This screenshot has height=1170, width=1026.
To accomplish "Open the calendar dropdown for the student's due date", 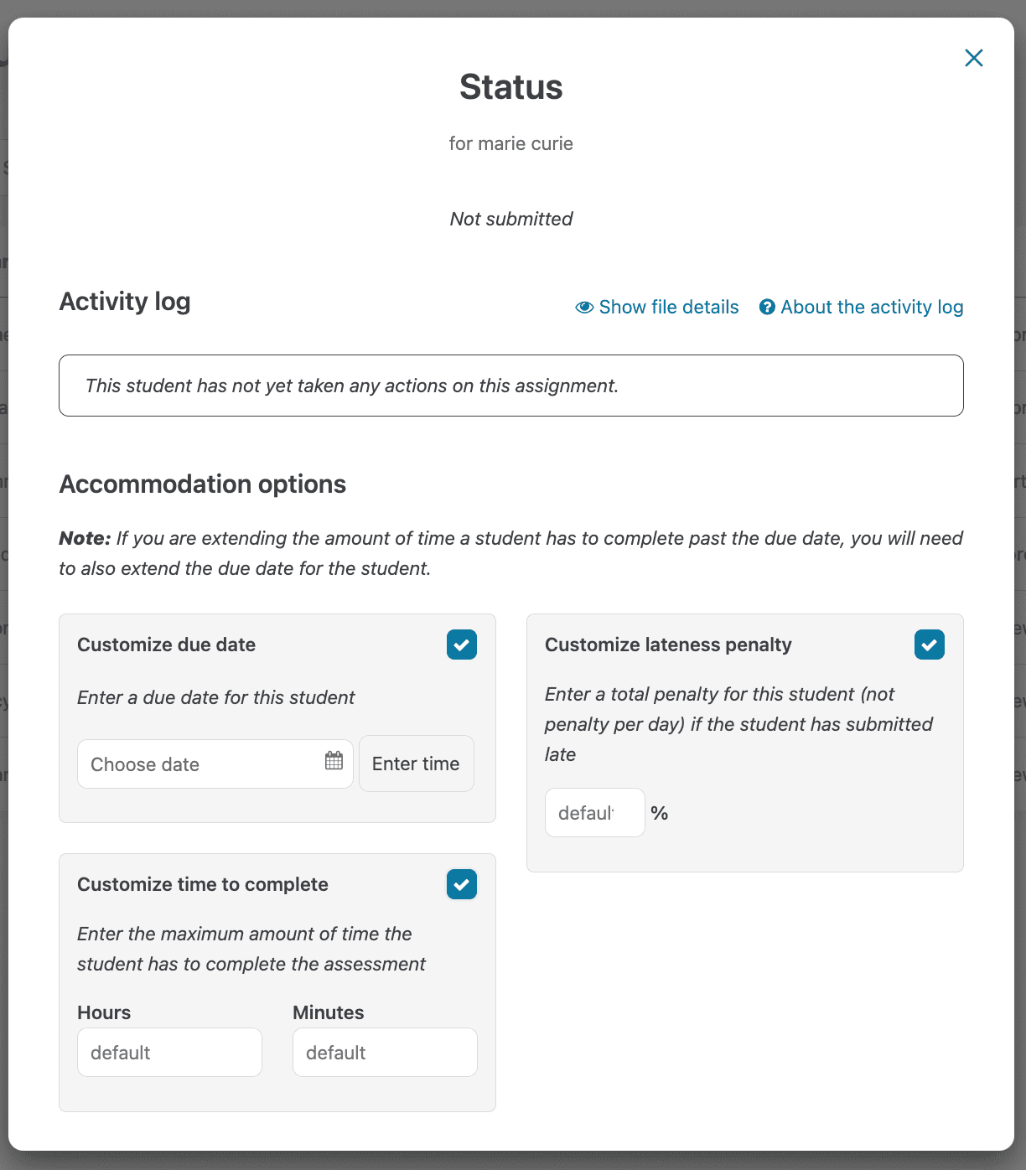I will [x=334, y=760].
